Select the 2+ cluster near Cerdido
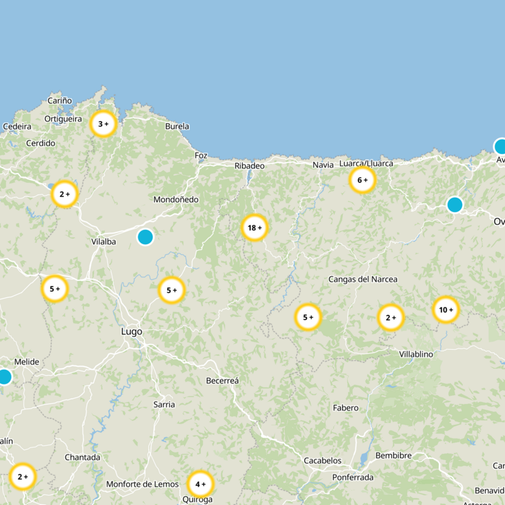The width and height of the screenshot is (505, 505). click(x=63, y=194)
